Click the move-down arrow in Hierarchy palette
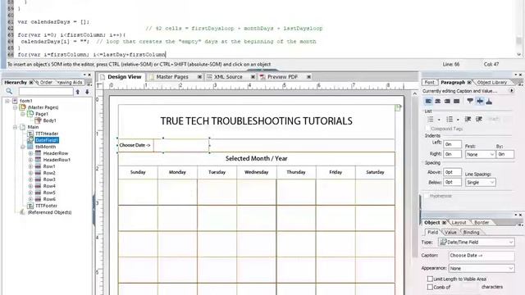This screenshot has height=295, width=525. coord(87,91)
